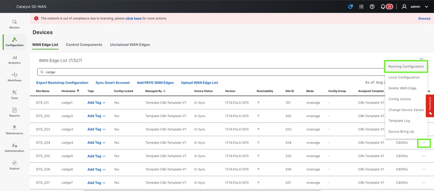This screenshot has width=434, height=191.
Task: Open Reports from the sidebar
Action: [x=14, y=112]
